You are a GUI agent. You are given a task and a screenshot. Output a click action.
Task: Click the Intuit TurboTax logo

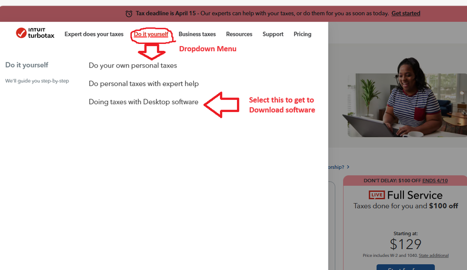(x=35, y=33)
